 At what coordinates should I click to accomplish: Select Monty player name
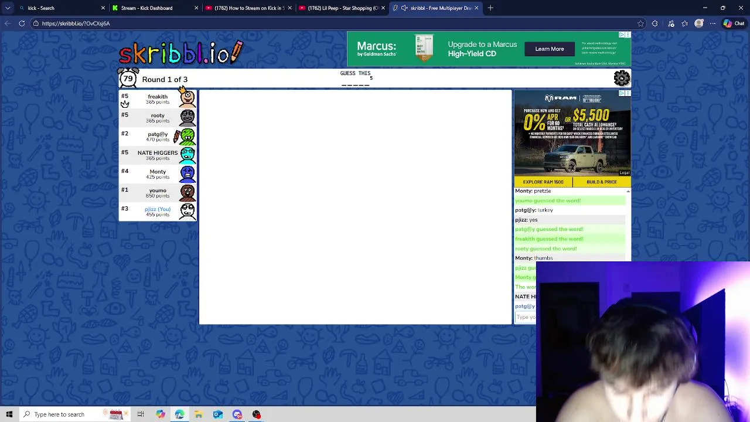158,171
